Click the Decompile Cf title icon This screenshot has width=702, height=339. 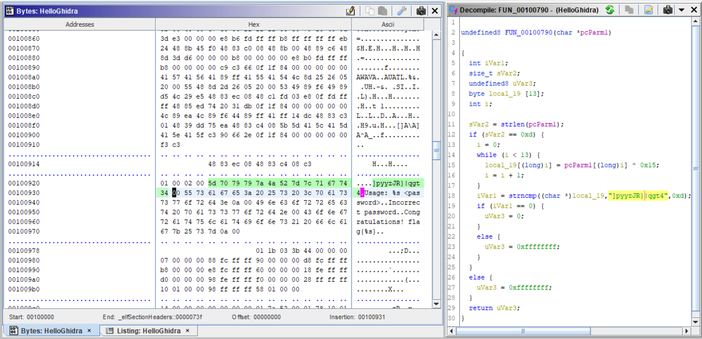[453, 10]
